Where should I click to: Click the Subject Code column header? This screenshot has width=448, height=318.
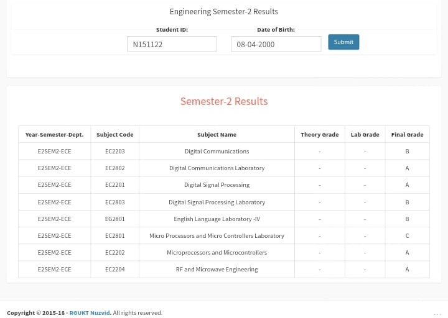pyautogui.click(x=114, y=135)
